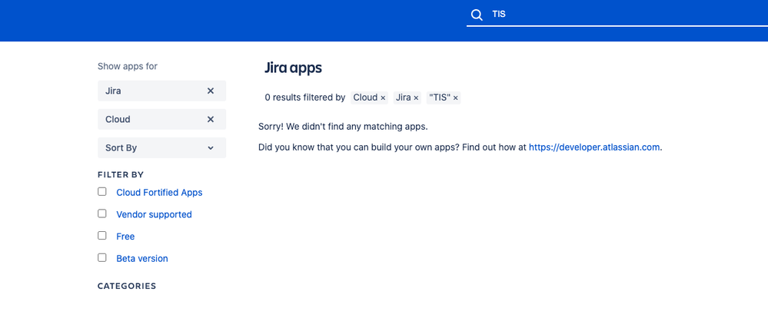Viewport: 768px width, 311px height.
Task: Click the "Show apps for" label
Action: (x=128, y=66)
